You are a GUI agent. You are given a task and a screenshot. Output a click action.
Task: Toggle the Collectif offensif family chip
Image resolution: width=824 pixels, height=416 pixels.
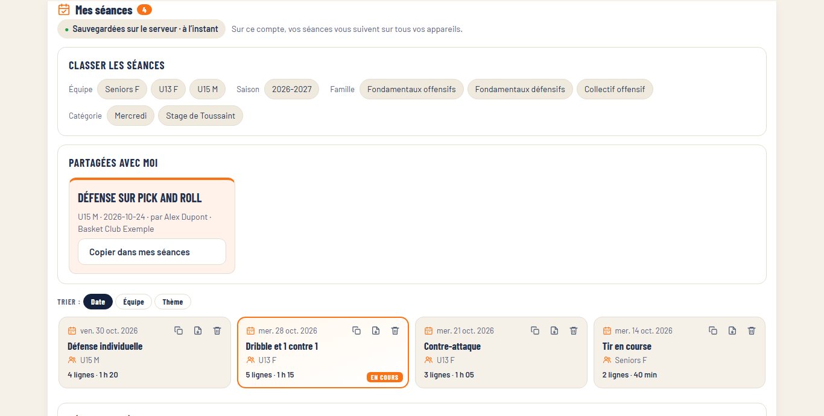click(615, 89)
